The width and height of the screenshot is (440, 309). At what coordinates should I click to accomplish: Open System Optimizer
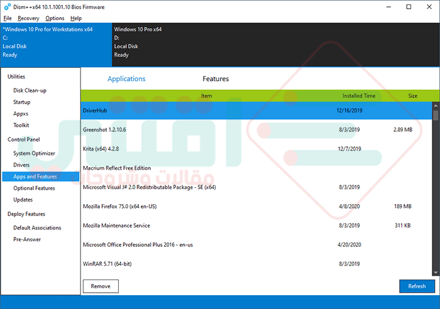34,153
